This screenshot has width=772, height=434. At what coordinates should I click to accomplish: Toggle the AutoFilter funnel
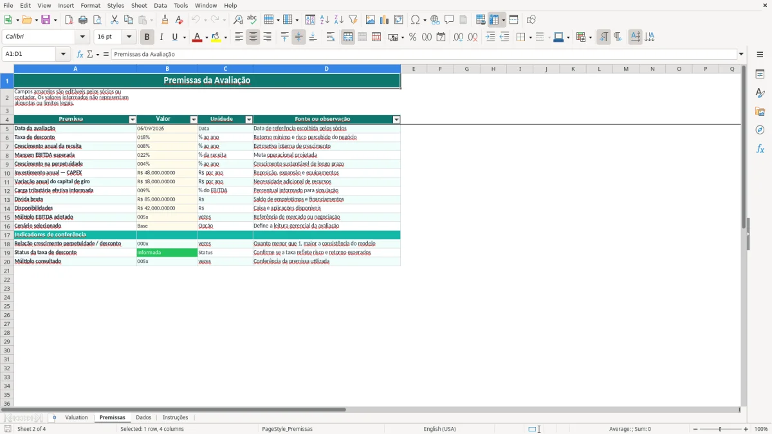pos(353,20)
